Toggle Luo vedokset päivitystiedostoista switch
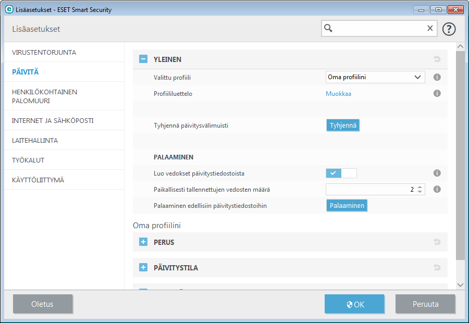This screenshot has width=469, height=323. 341,173
